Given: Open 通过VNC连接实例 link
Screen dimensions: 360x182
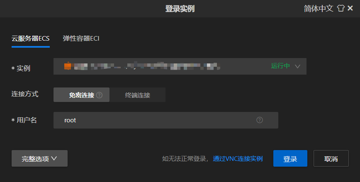Looking at the screenshot, I should point(238,159).
